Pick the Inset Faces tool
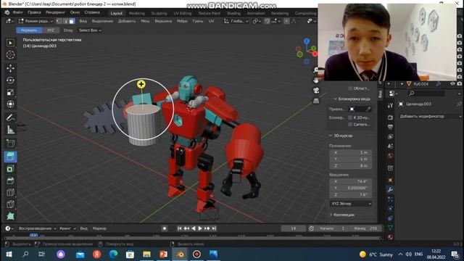 (x=10, y=169)
